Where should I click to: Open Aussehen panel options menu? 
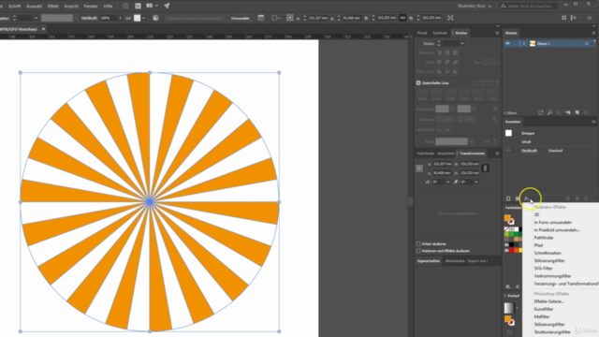point(593,122)
